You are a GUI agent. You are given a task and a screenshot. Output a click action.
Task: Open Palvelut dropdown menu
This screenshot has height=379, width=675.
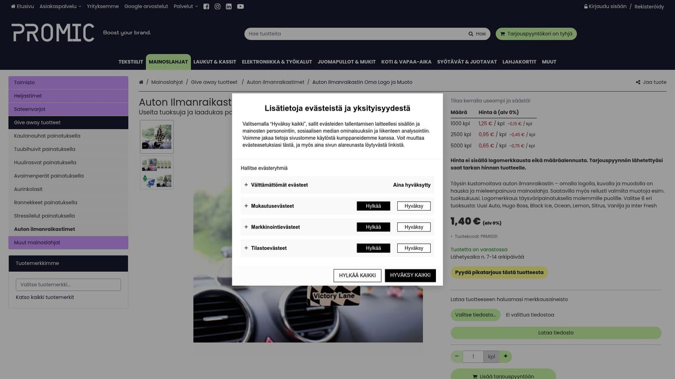click(x=186, y=6)
